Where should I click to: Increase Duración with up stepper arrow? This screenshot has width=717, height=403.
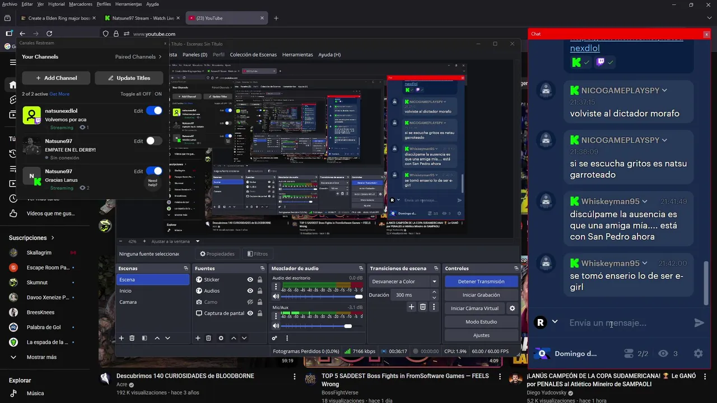(434, 292)
